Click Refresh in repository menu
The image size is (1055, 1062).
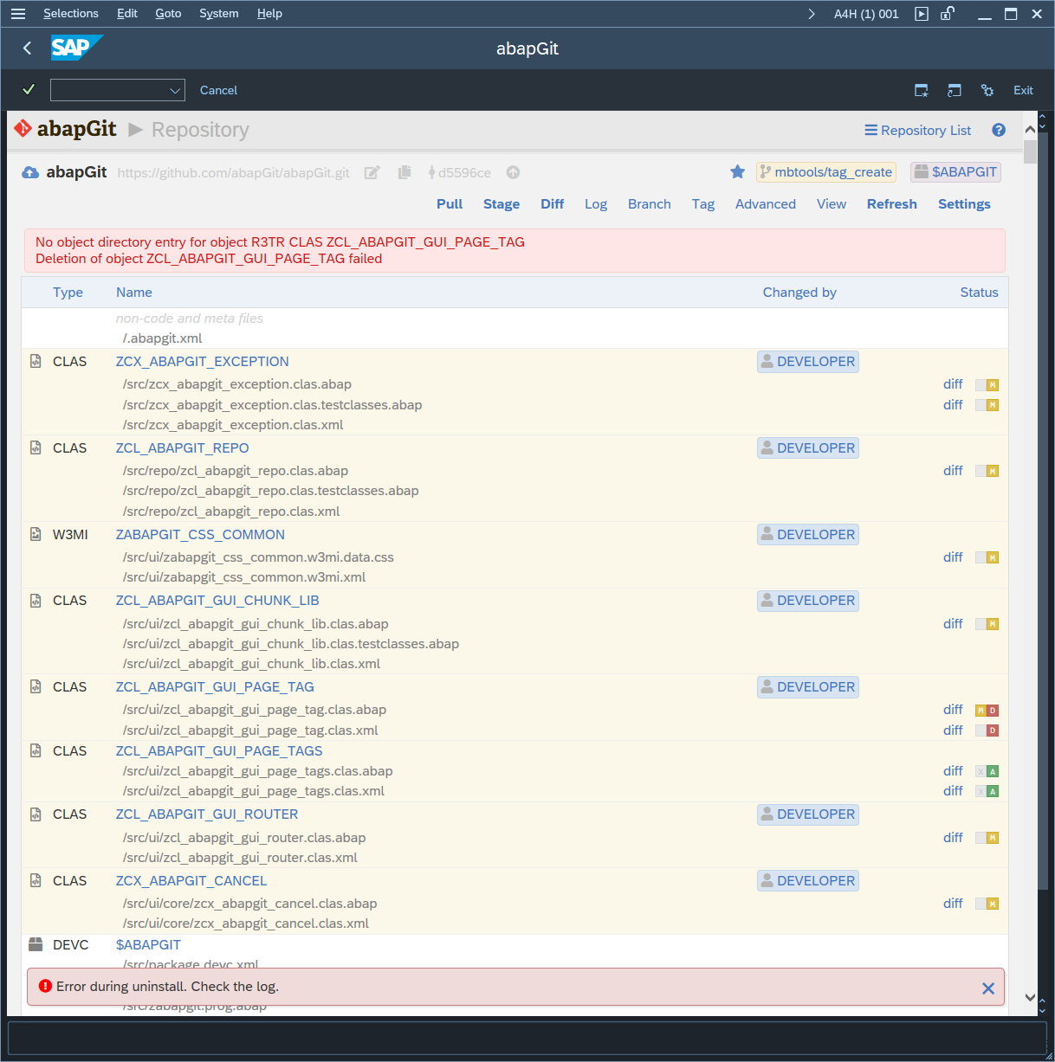click(892, 204)
